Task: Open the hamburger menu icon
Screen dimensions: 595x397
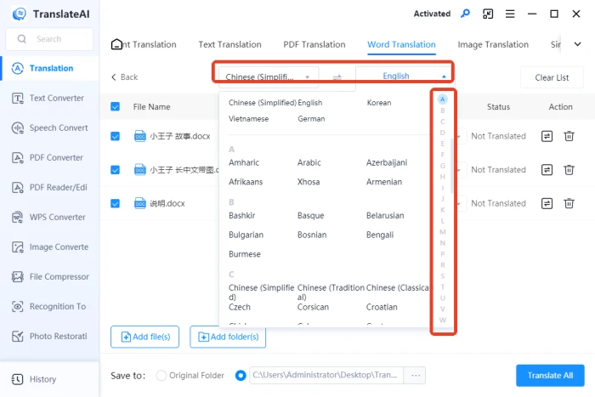Action: click(510, 14)
